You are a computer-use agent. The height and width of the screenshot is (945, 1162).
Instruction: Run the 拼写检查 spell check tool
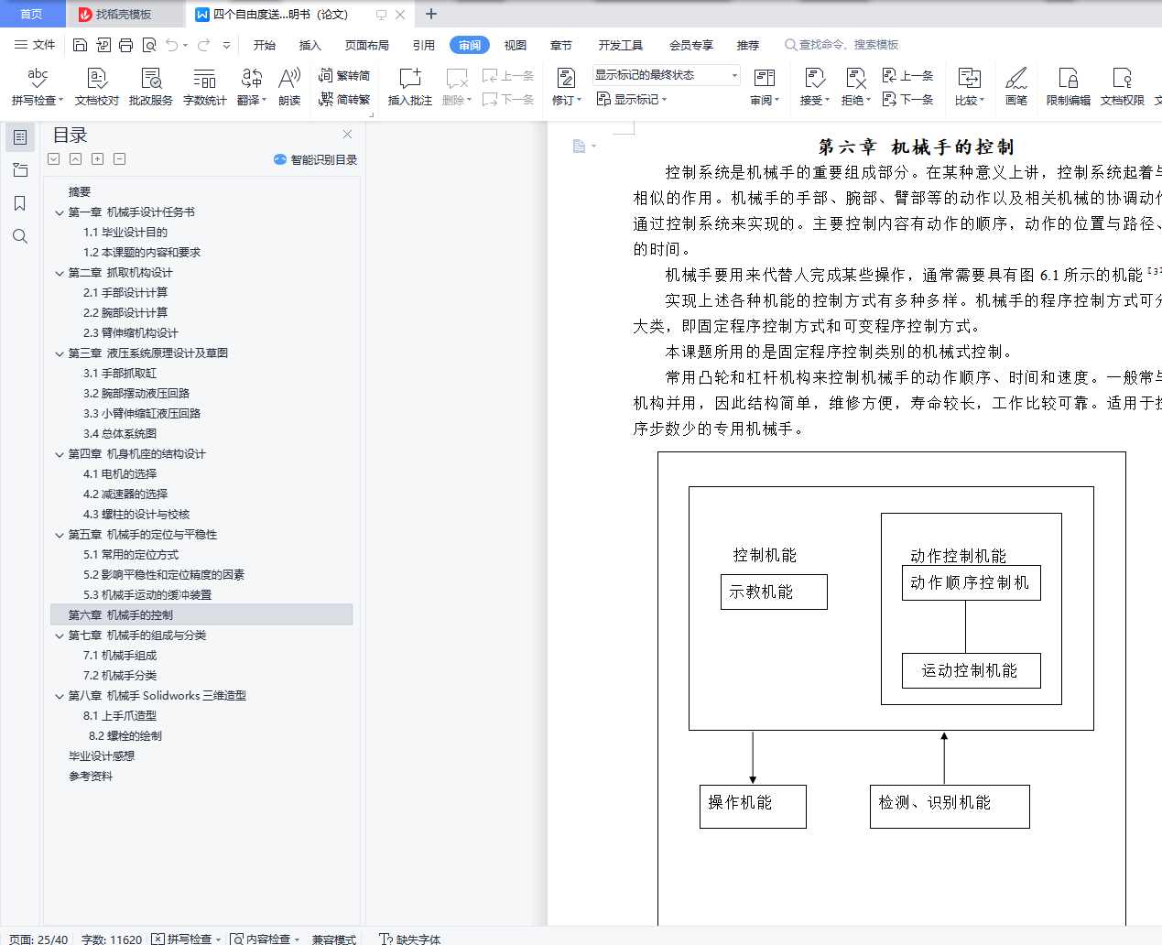tap(37, 87)
